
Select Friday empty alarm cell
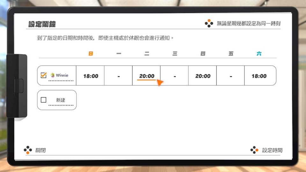(x=230, y=75)
